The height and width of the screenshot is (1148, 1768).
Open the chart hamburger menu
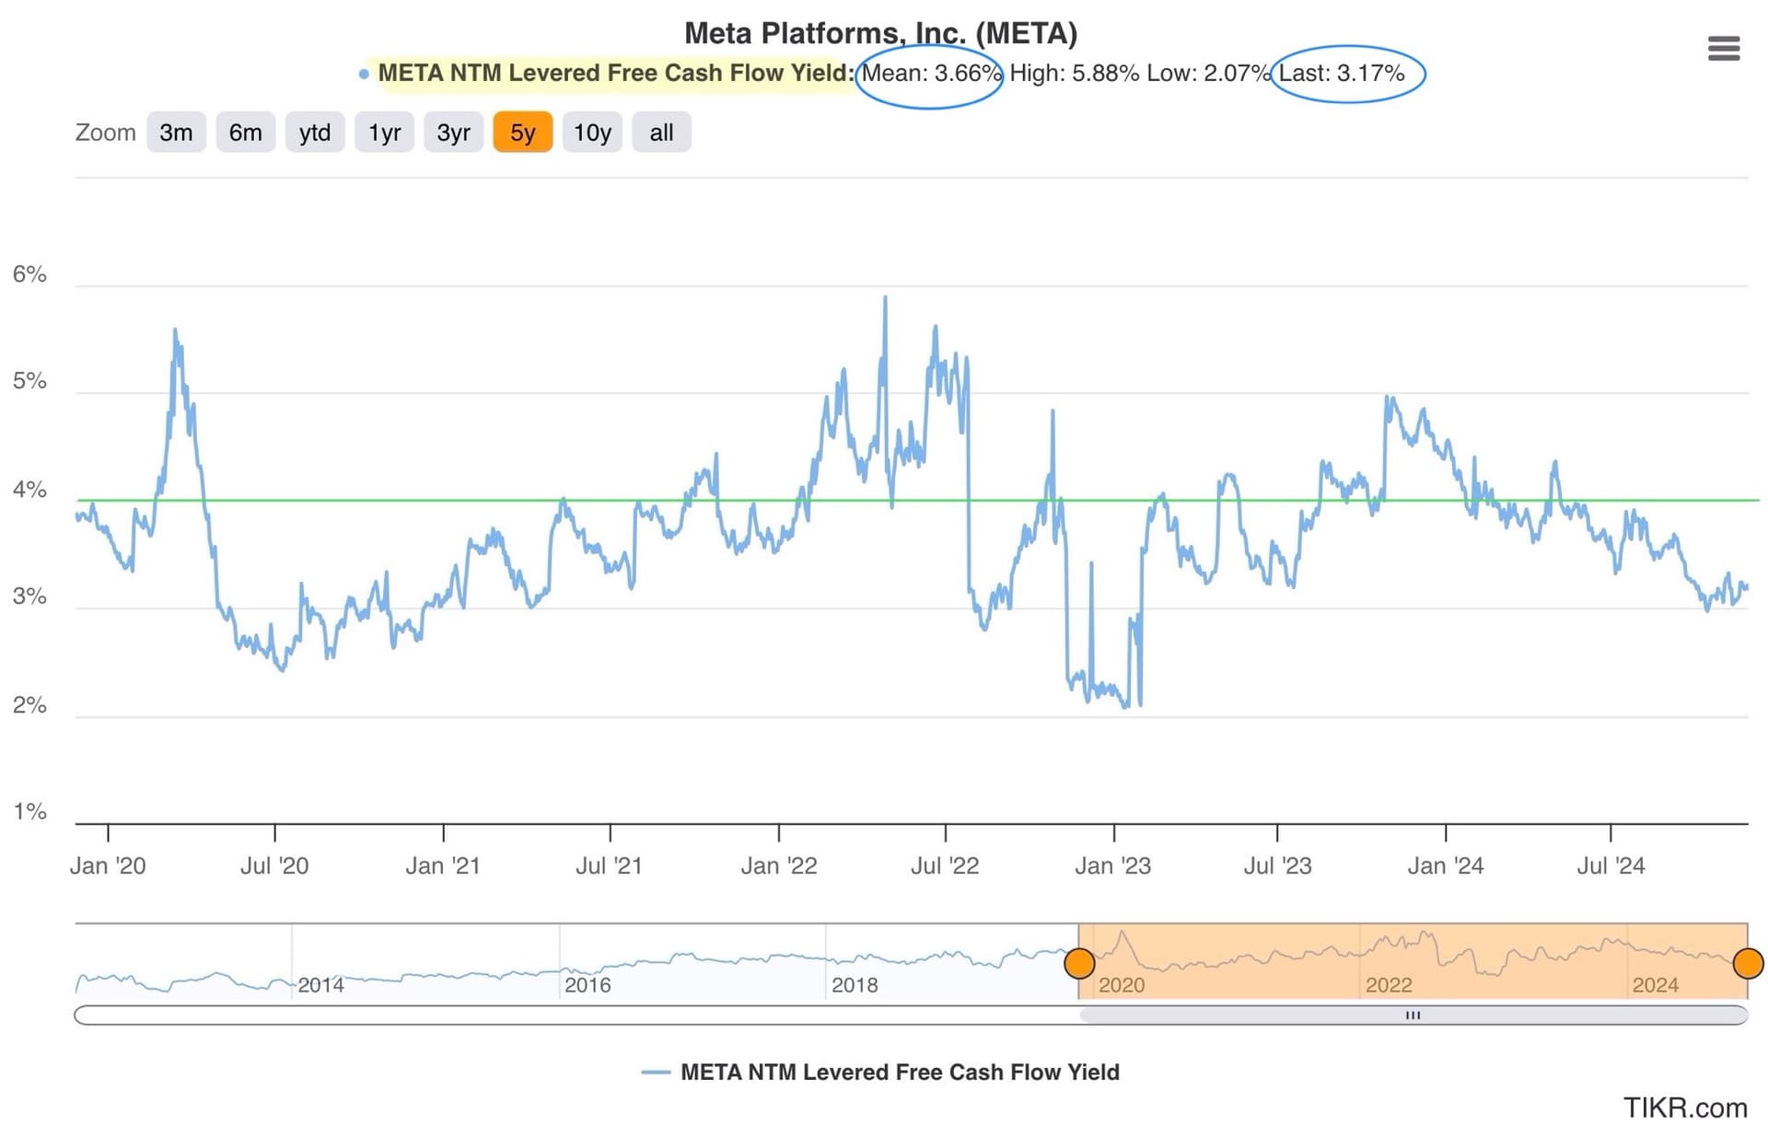[1723, 48]
